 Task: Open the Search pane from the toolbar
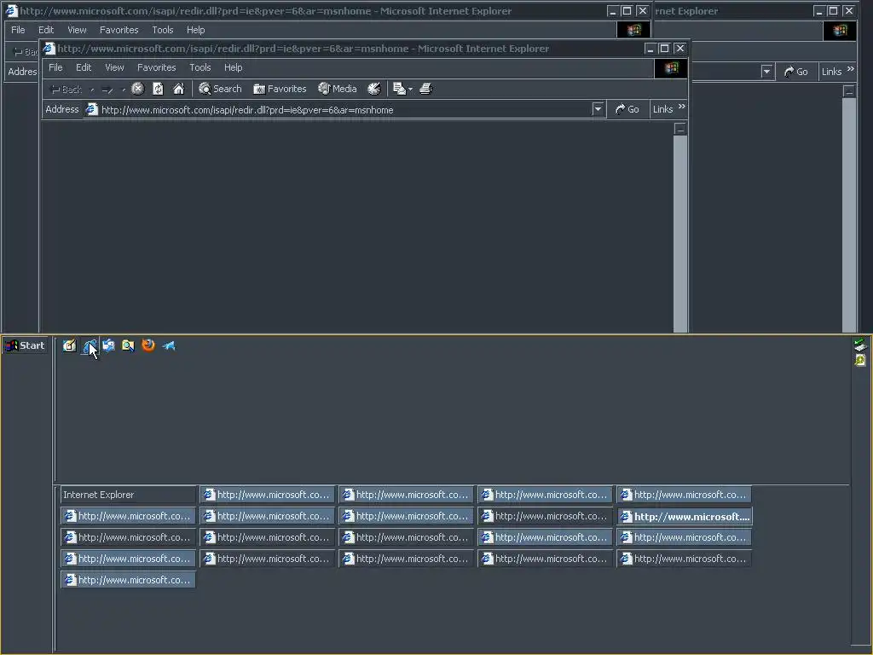click(x=221, y=89)
